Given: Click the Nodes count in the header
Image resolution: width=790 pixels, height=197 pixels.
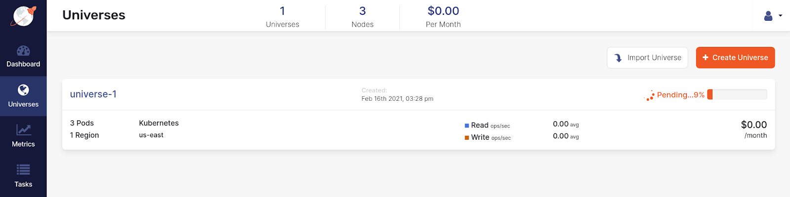Looking at the screenshot, I should pos(362,16).
